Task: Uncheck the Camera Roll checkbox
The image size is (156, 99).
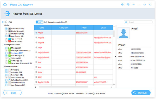Action: click(x=6, y=29)
